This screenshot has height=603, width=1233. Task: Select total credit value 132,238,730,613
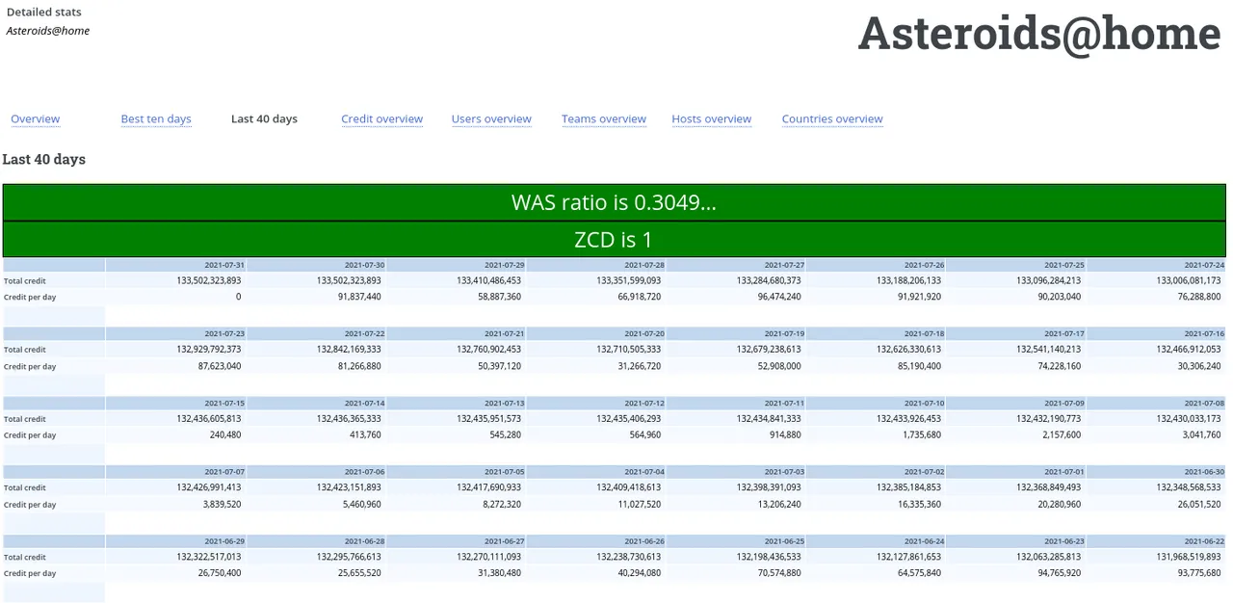(629, 557)
